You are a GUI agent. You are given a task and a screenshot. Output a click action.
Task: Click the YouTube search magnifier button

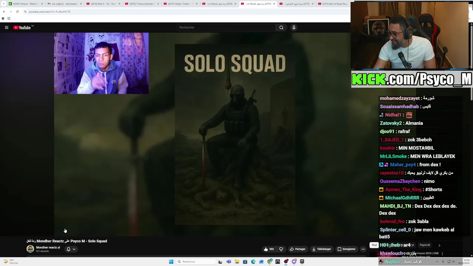(281, 27)
